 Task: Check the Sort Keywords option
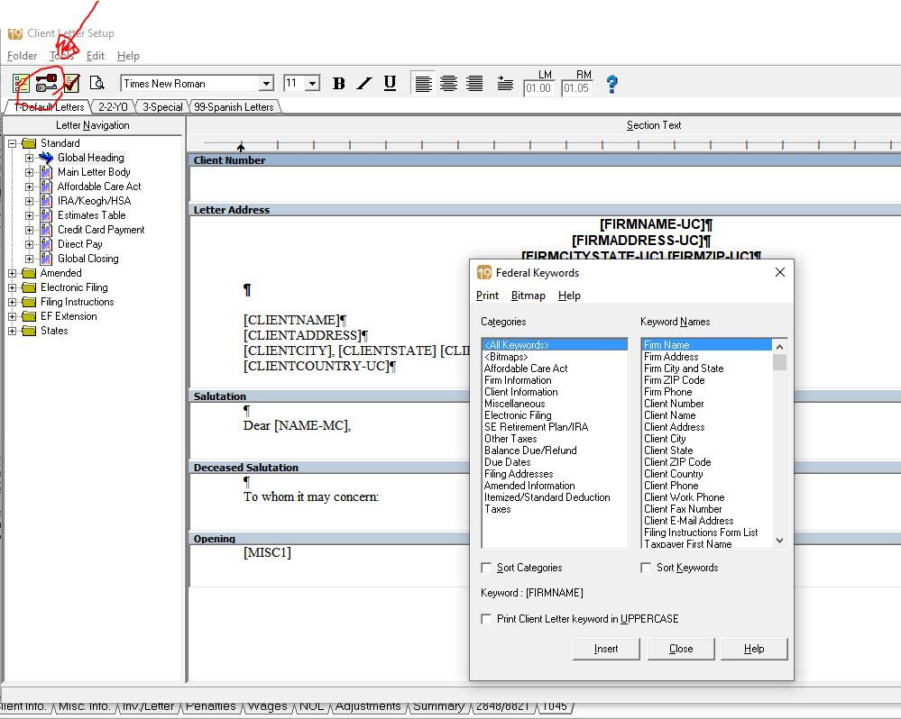point(646,568)
